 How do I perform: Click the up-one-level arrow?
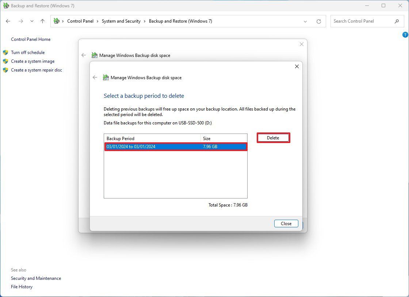[x=42, y=21]
